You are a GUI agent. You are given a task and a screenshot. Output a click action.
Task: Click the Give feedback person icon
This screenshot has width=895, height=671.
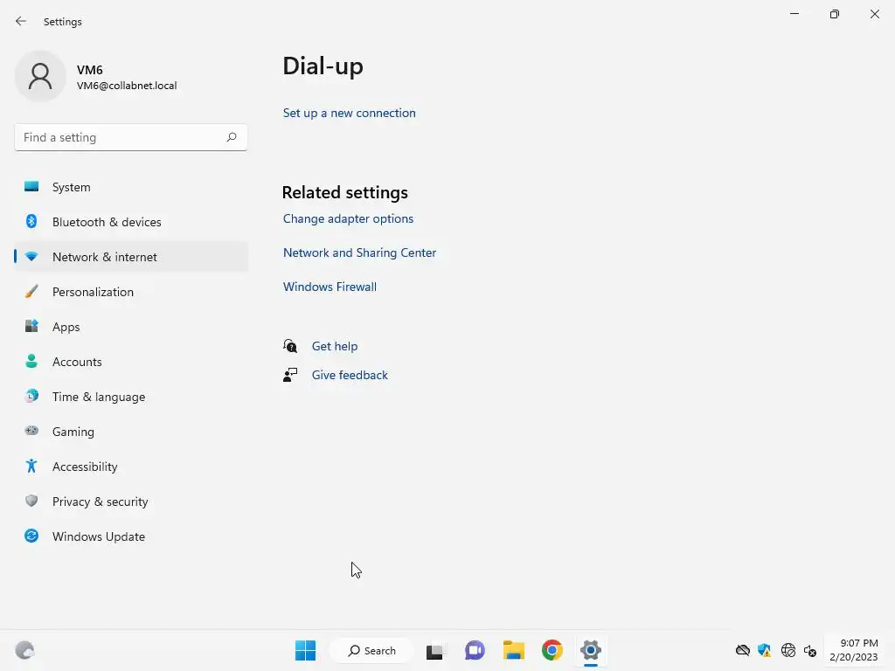pos(290,375)
